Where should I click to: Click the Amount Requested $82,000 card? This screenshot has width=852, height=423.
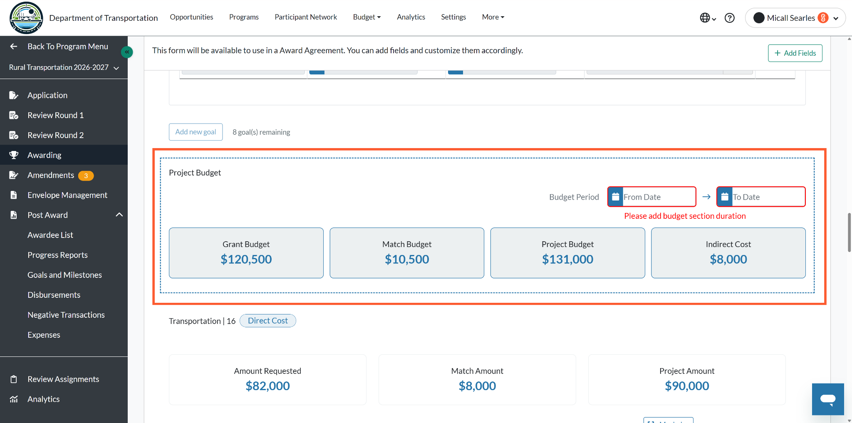[x=267, y=380]
